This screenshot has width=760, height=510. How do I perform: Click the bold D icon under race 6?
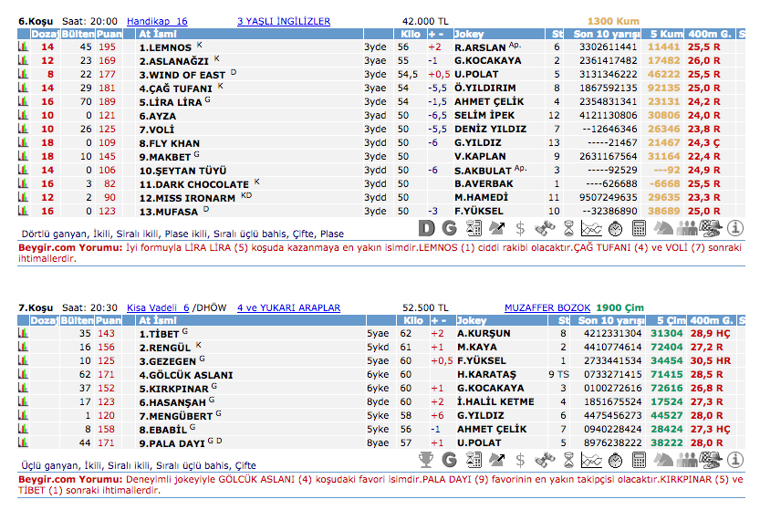click(x=425, y=227)
